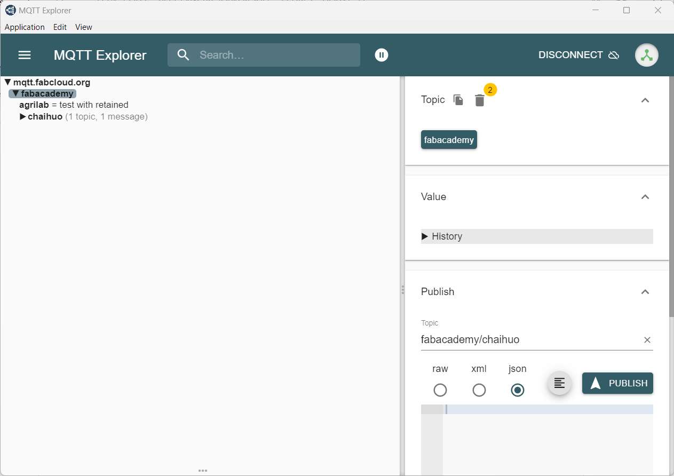The image size is (674, 476).
Task: Clear the publish topic with X icon
Action: coord(647,340)
